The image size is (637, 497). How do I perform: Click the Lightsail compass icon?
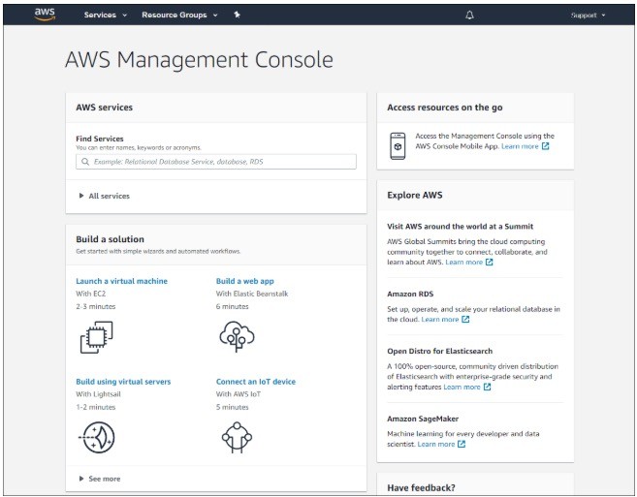tap(97, 437)
